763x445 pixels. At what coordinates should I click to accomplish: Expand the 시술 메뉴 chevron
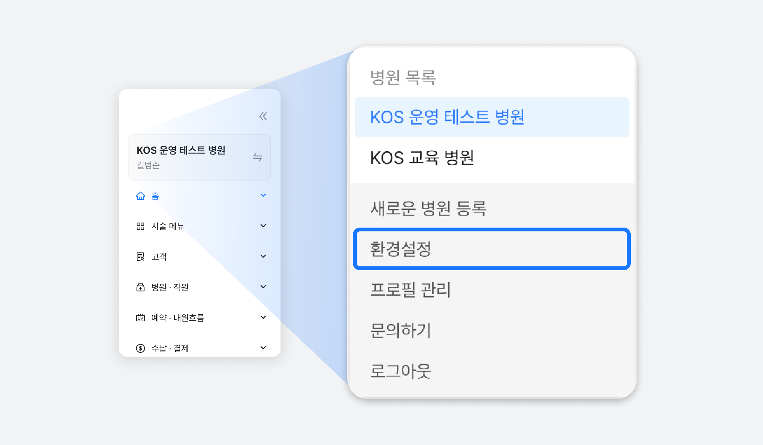click(263, 226)
